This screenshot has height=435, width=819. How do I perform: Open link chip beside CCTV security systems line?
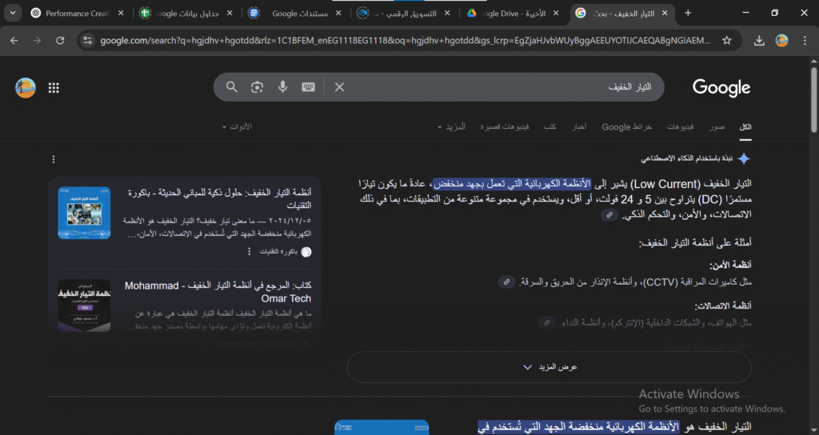click(x=506, y=282)
